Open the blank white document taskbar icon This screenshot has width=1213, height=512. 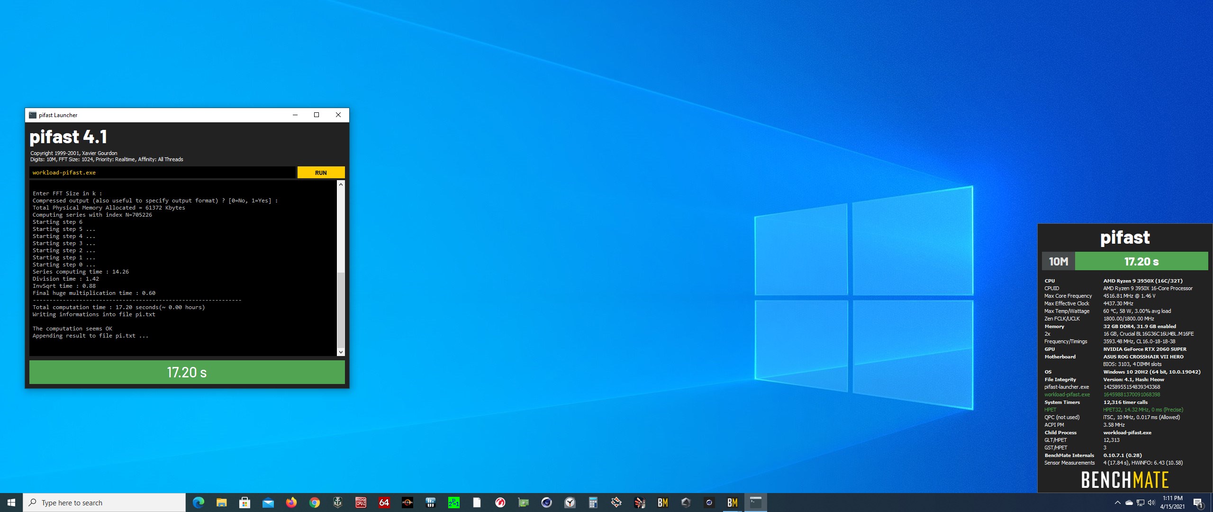[477, 503]
